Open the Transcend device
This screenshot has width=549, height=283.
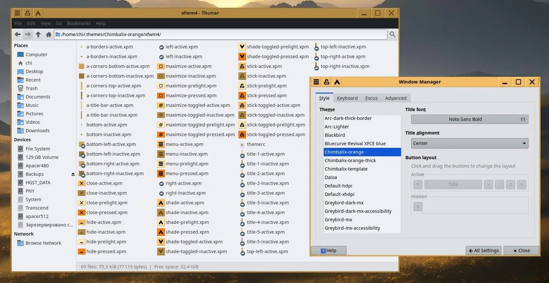pyautogui.click(x=32, y=208)
